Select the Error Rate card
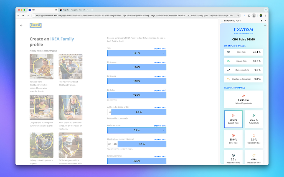 tap(233, 139)
